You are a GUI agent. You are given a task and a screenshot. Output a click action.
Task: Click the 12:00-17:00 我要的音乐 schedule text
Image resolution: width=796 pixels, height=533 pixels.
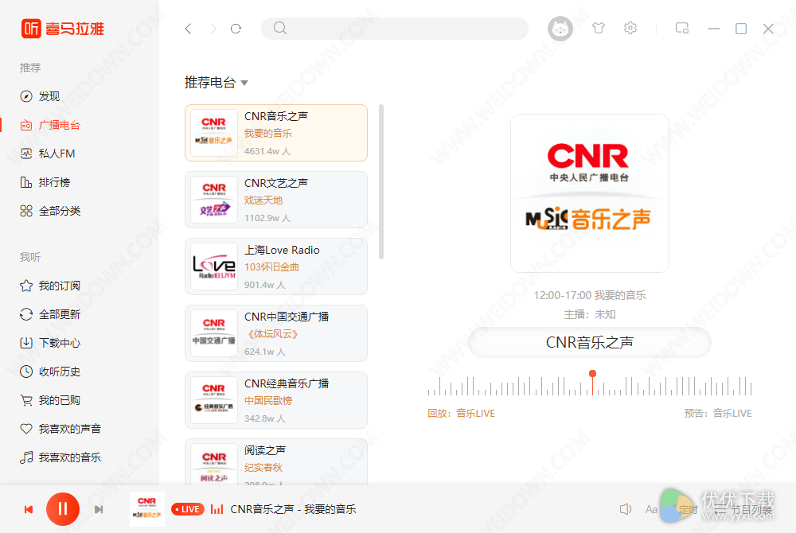pyautogui.click(x=589, y=295)
